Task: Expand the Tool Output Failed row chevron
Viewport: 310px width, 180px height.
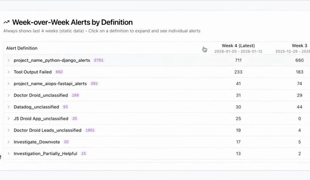Action: 9,72
